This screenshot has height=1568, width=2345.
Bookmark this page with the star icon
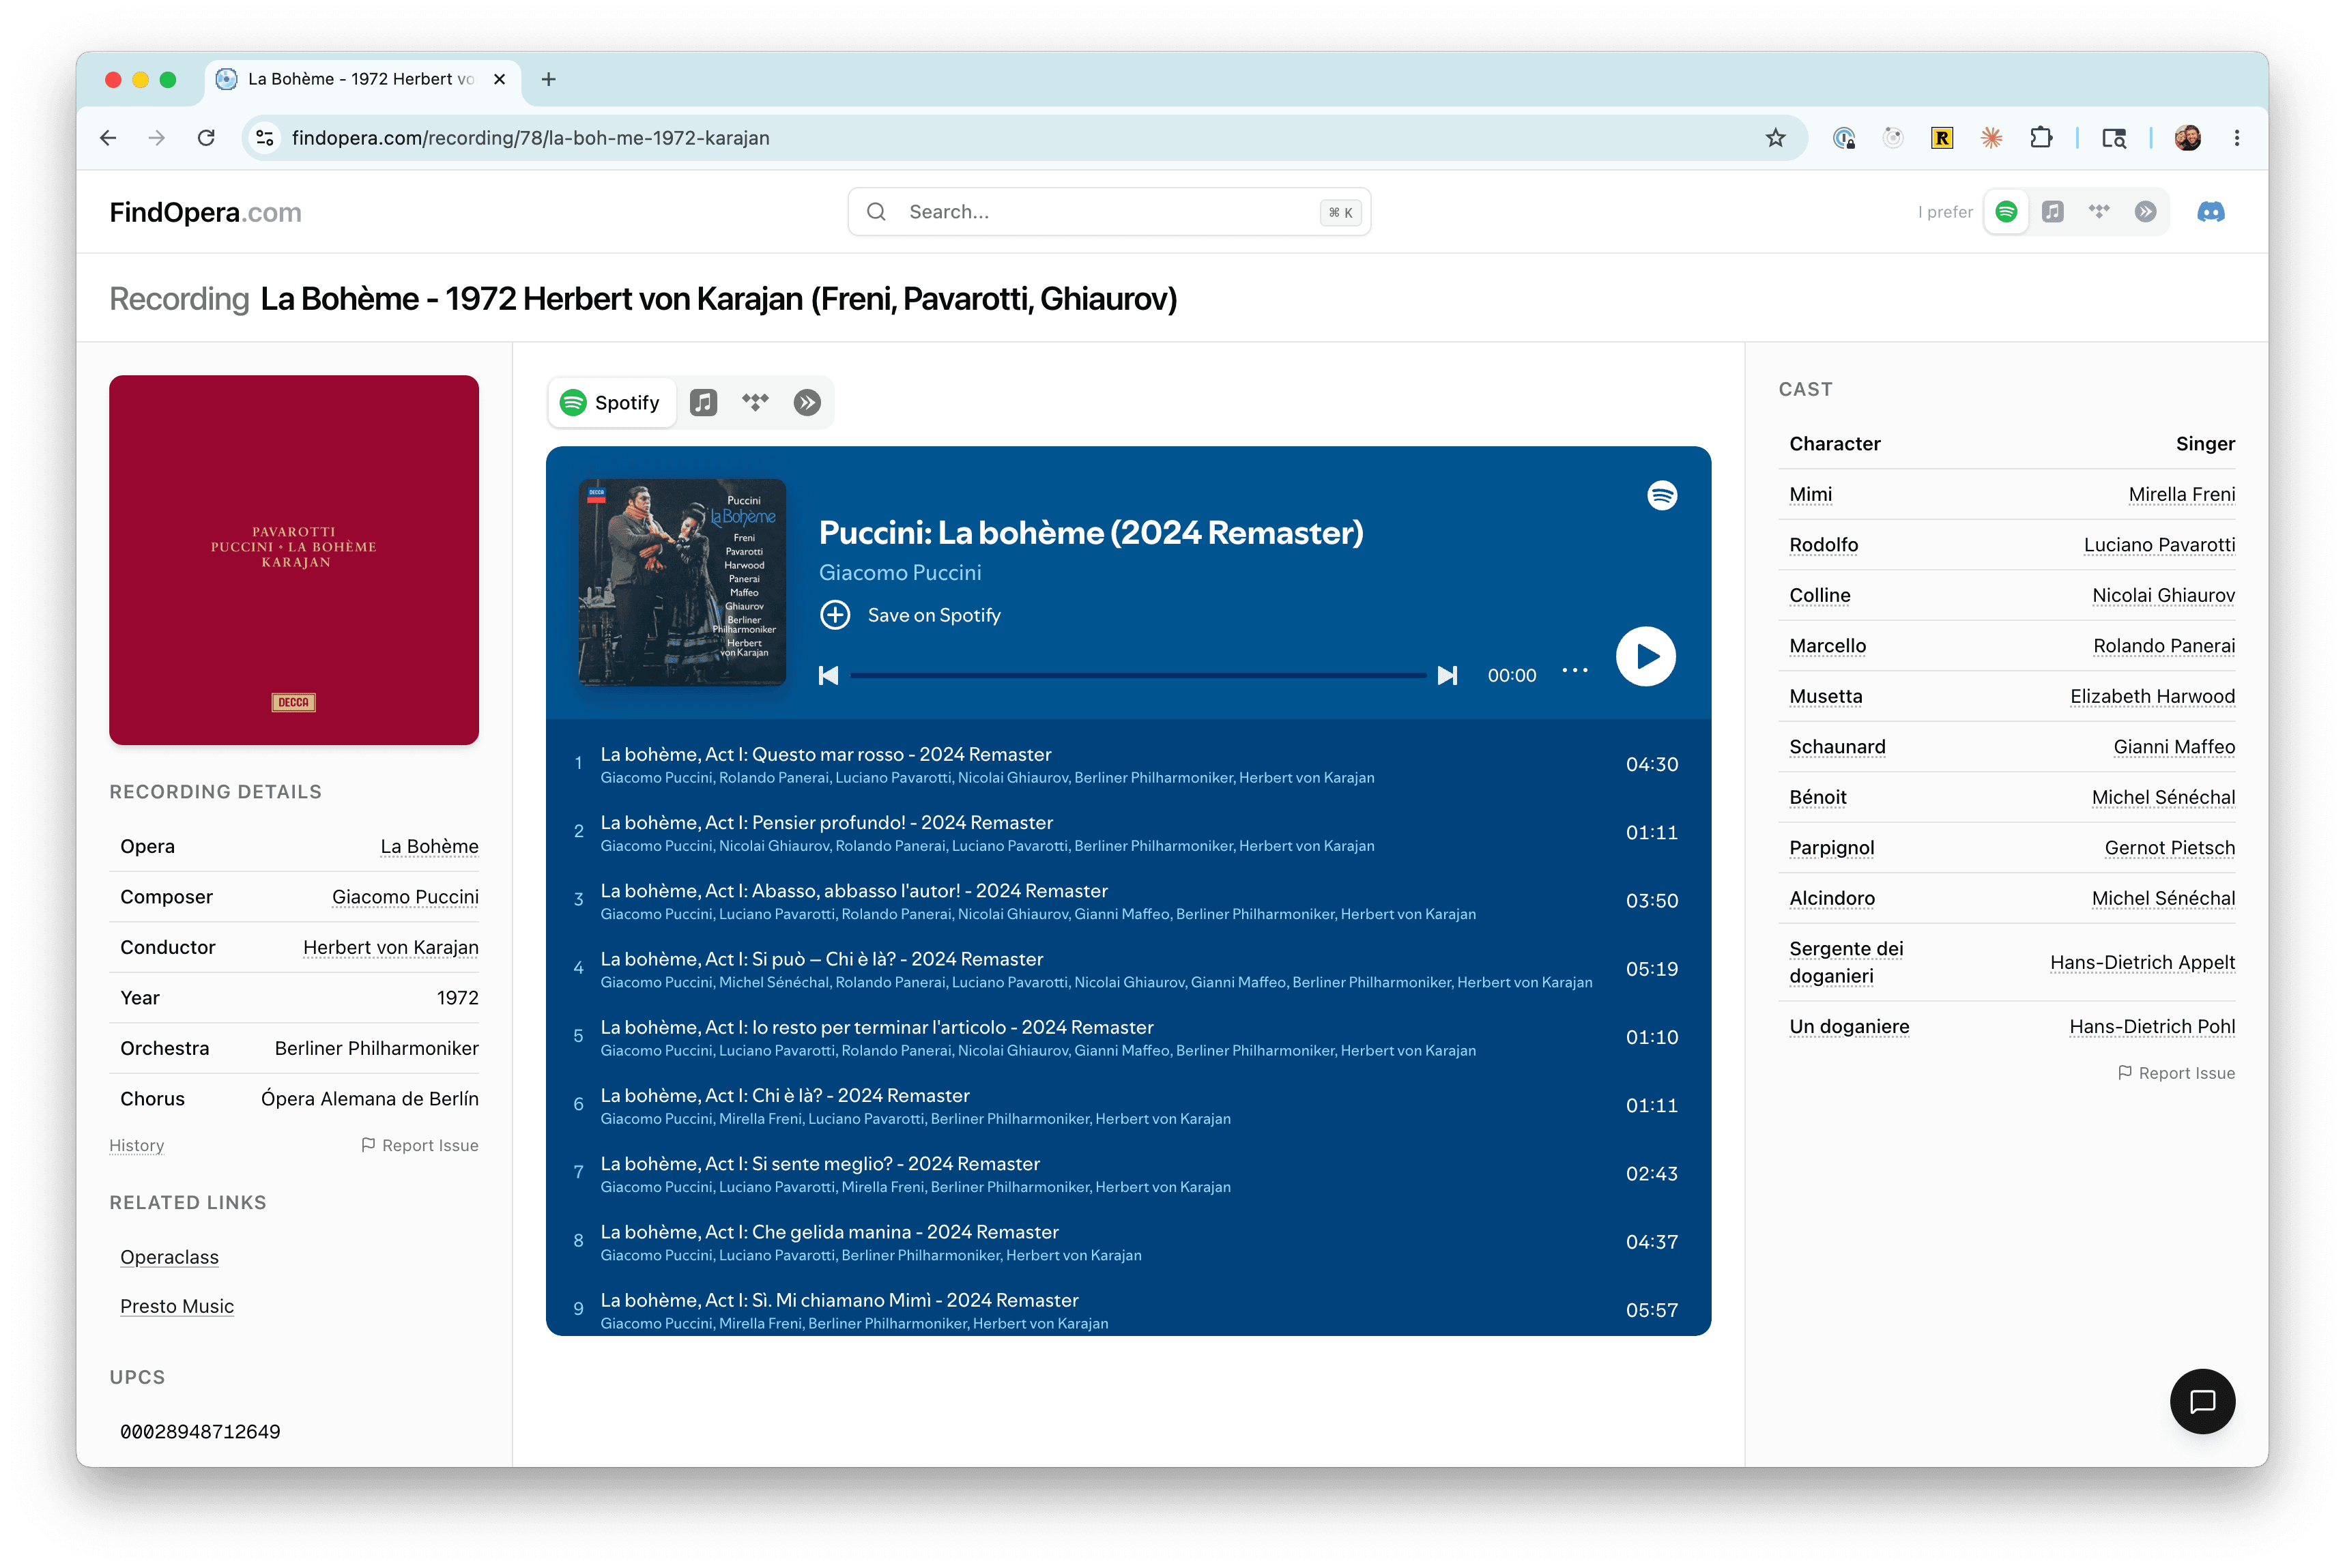click(x=1775, y=138)
